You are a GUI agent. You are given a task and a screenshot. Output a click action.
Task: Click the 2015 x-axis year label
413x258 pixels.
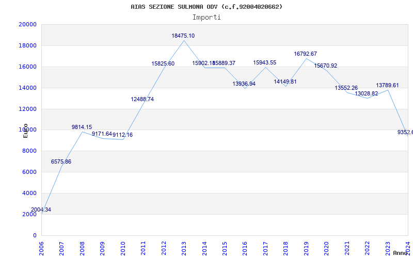(225, 248)
